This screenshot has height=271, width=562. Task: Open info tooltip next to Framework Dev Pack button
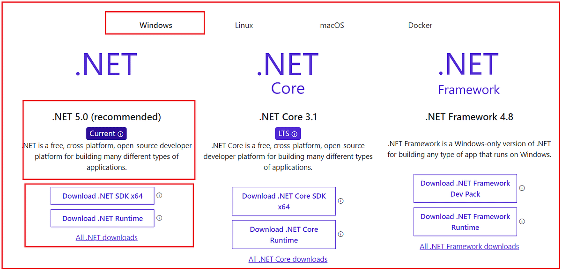coord(522,188)
